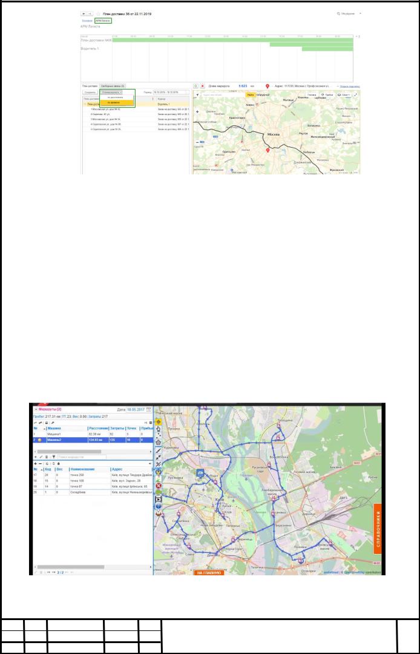The image size is (420, 654).
Task: Select the 'точка 87' row
Action: [x=93, y=486]
